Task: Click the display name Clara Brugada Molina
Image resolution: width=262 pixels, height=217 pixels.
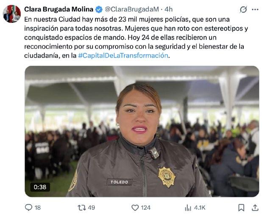Action: tap(59, 9)
